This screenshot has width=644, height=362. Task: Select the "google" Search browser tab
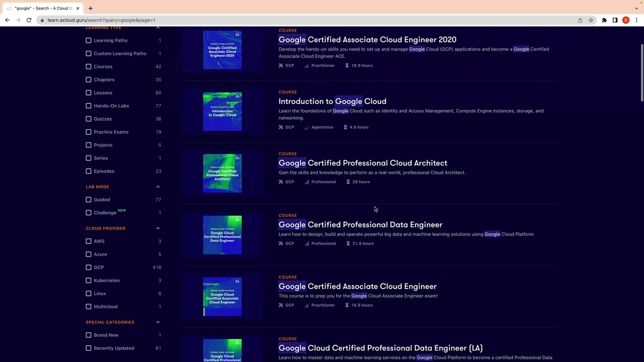[43, 8]
